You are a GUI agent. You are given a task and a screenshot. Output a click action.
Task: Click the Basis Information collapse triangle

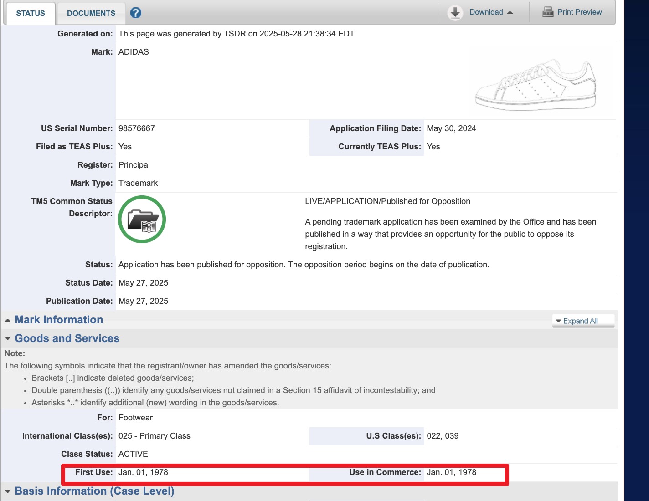[x=8, y=491]
